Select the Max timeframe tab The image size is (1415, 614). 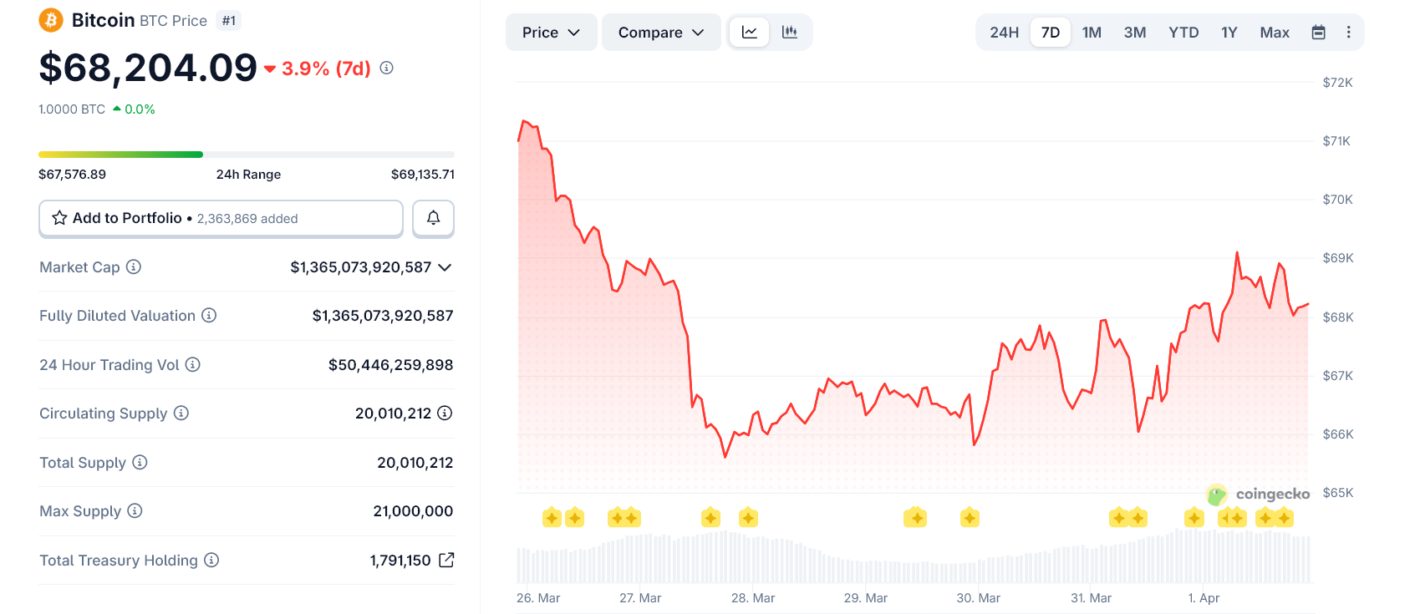pyautogui.click(x=1274, y=32)
